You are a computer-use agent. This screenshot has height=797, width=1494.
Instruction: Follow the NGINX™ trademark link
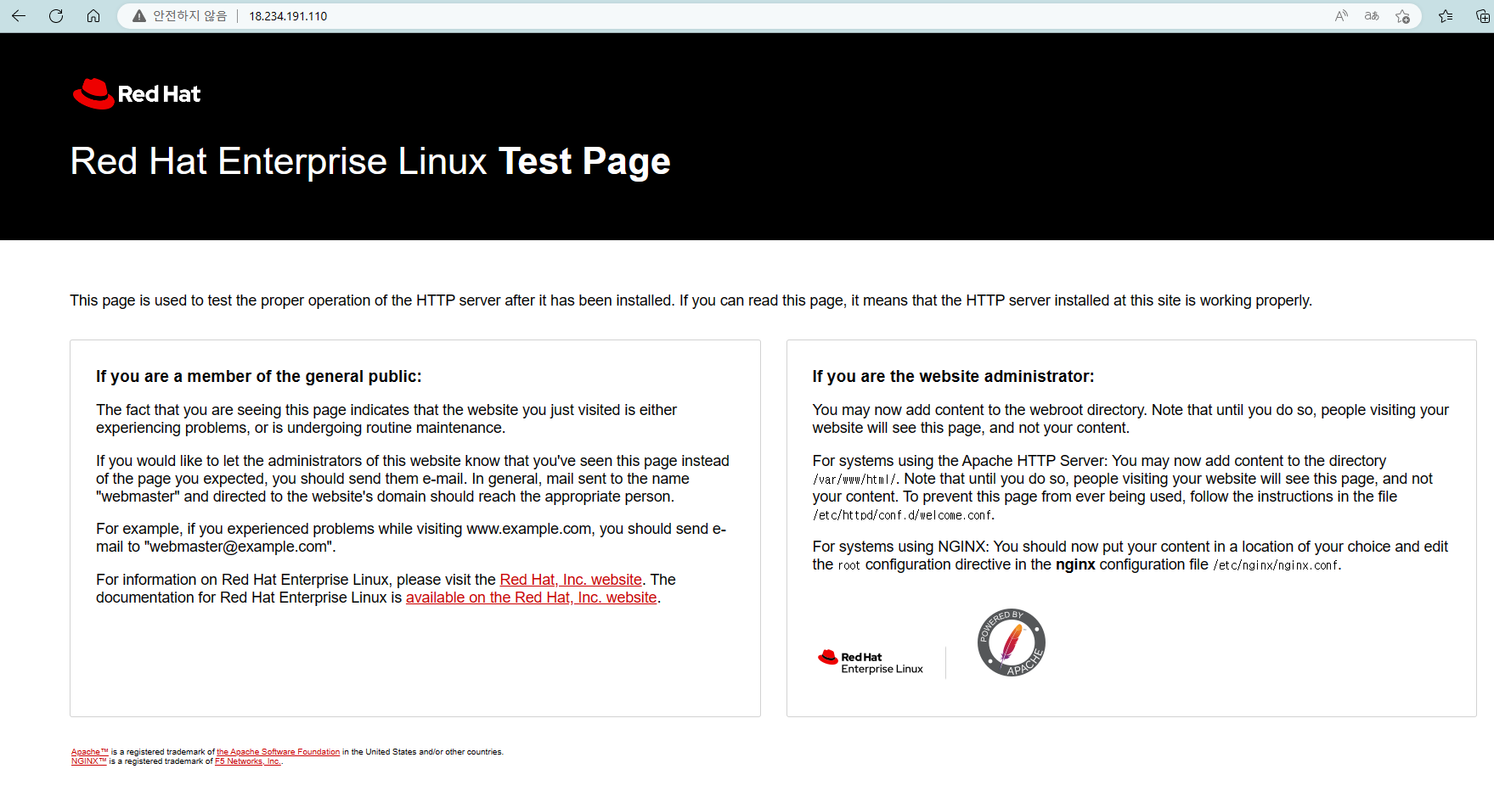89,761
